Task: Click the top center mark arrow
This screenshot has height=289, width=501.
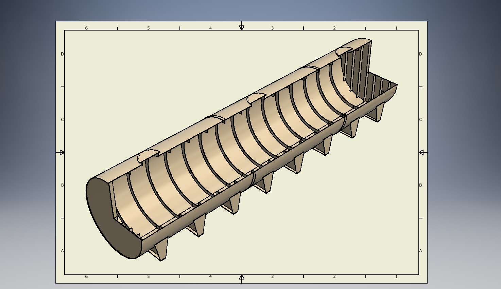Action: [x=242, y=27]
